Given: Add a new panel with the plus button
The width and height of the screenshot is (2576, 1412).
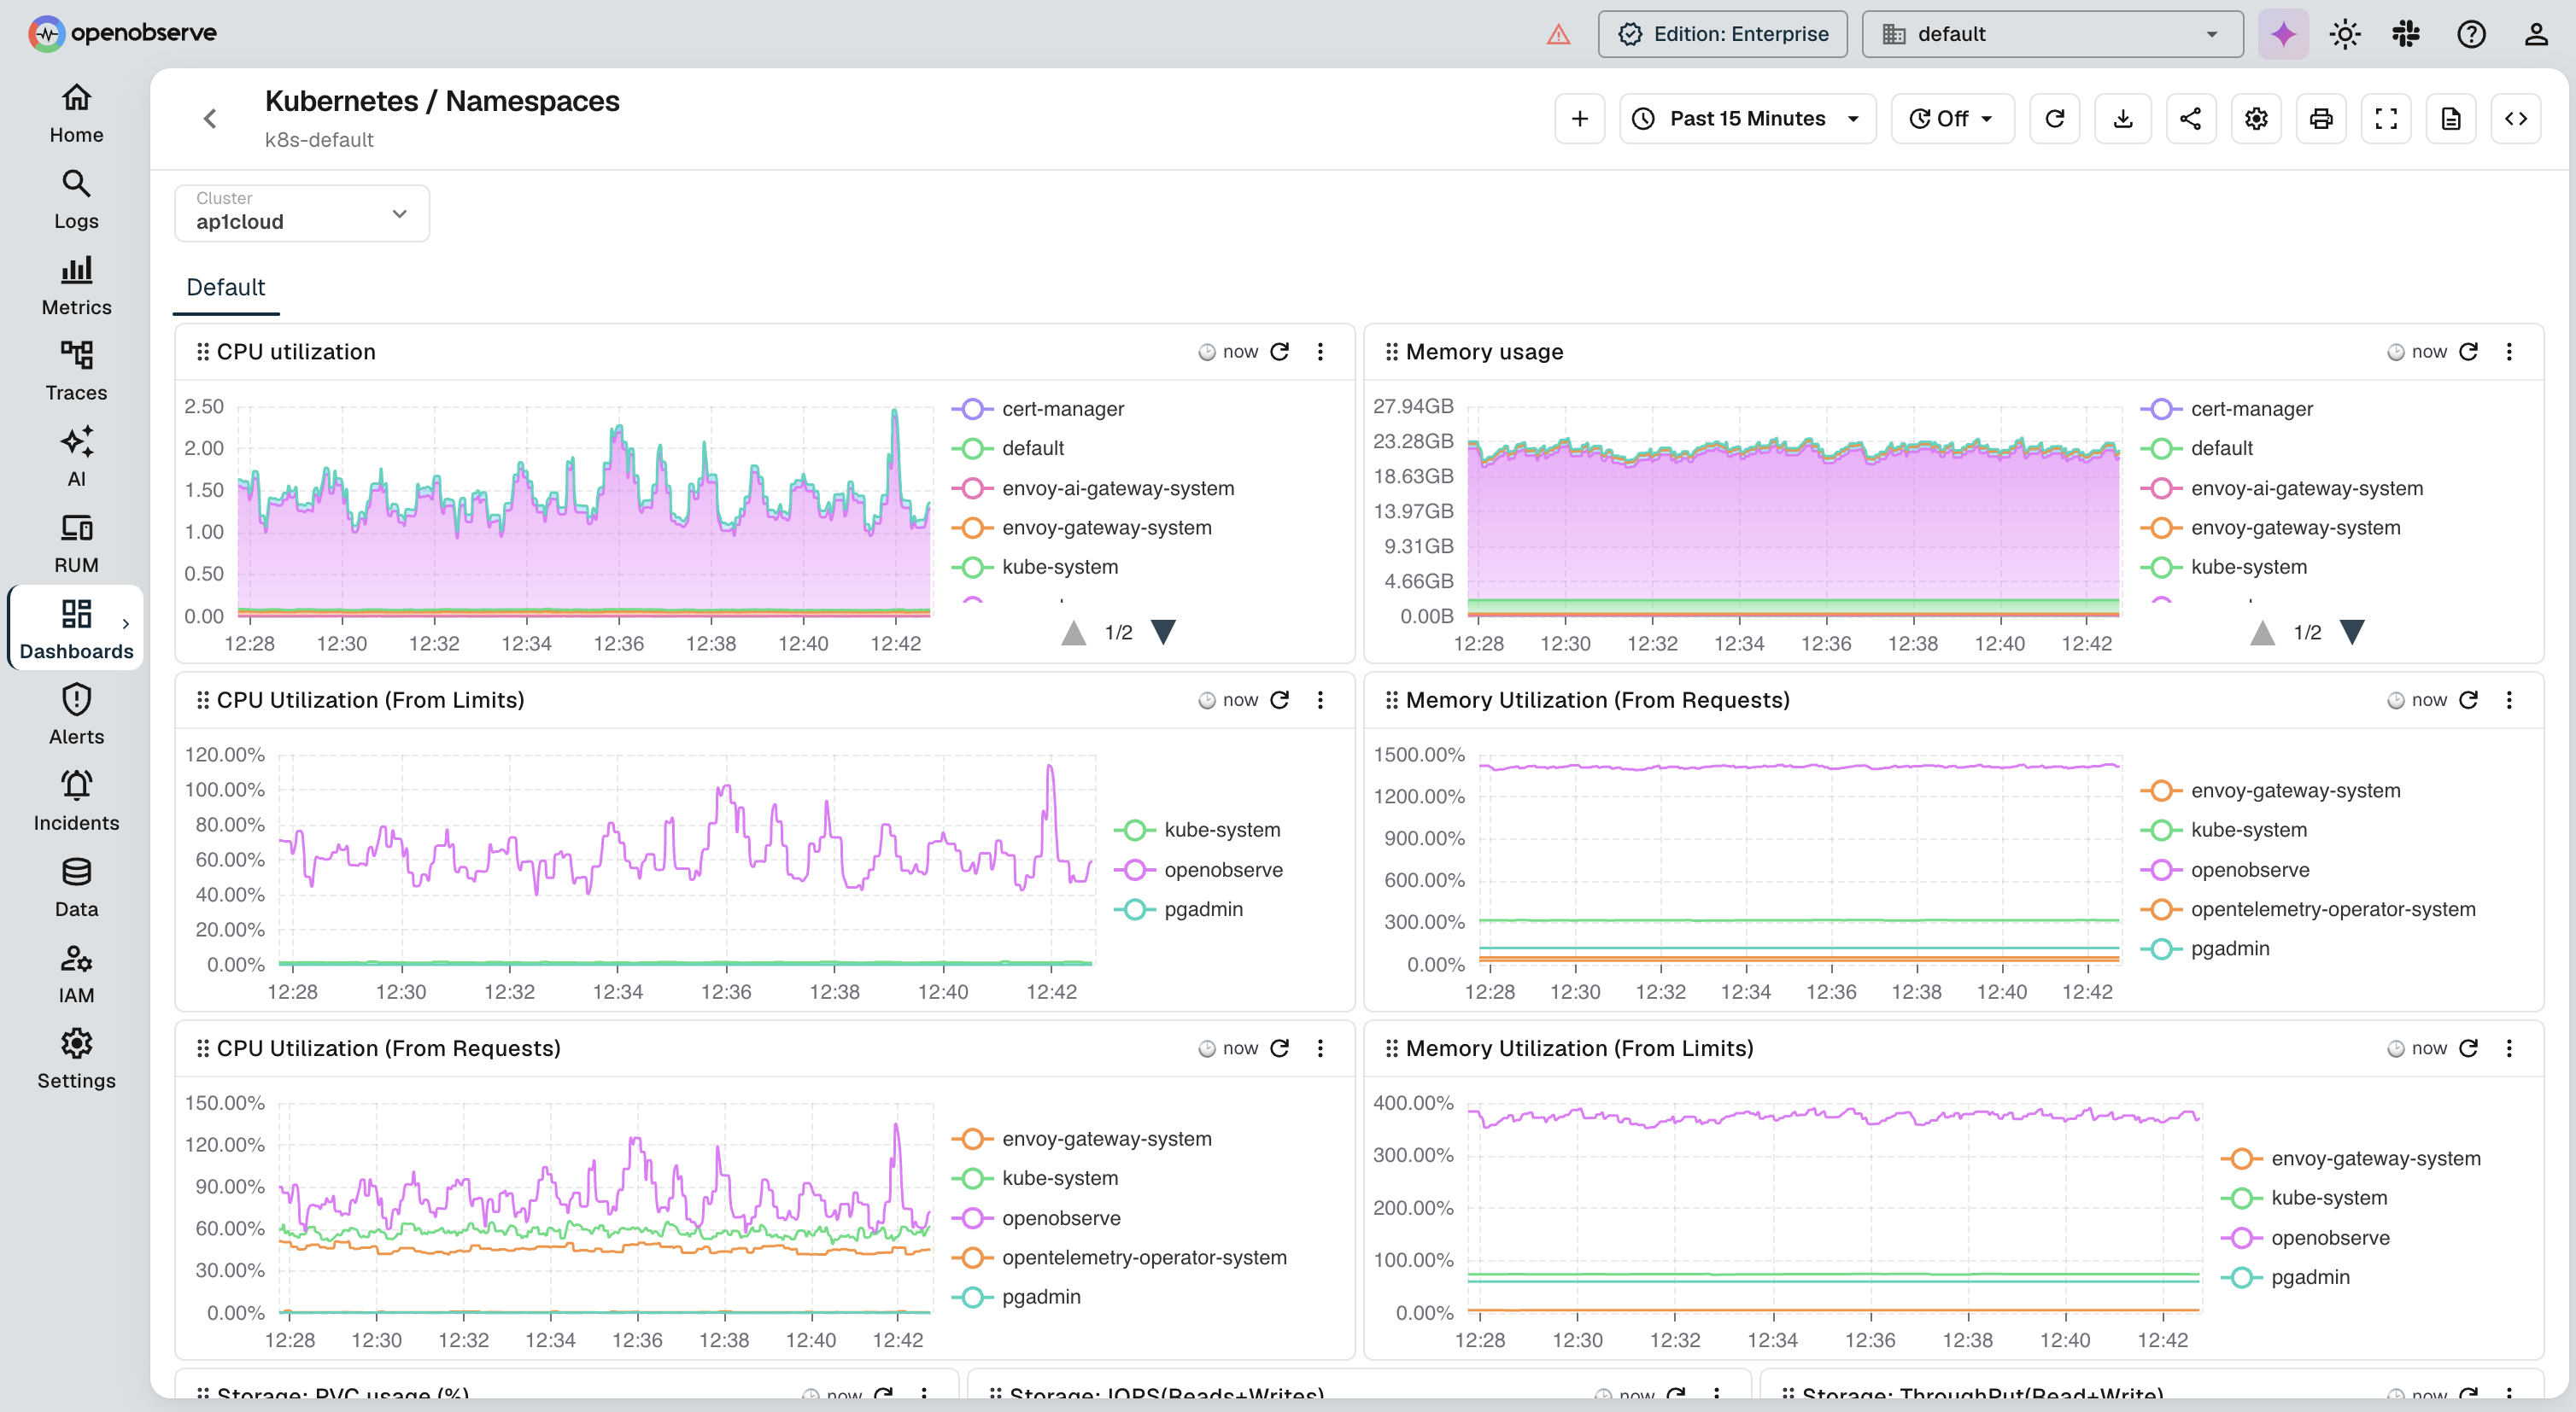Looking at the screenshot, I should coord(1579,119).
